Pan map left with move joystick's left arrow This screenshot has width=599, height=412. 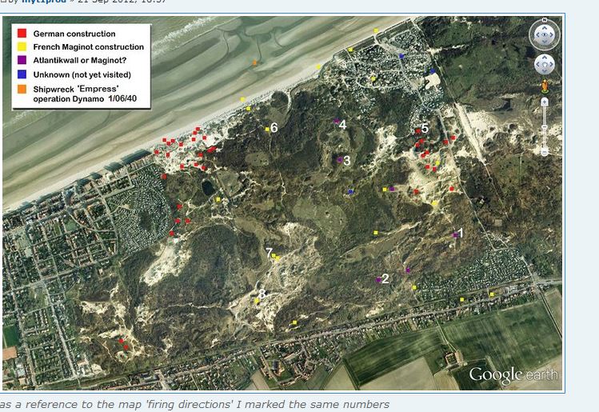coord(537,64)
